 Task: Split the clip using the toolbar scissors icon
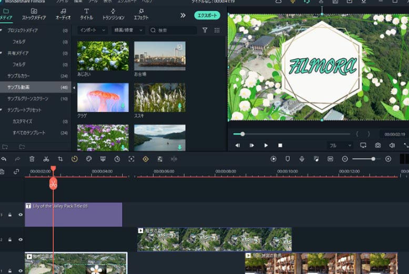(46, 159)
